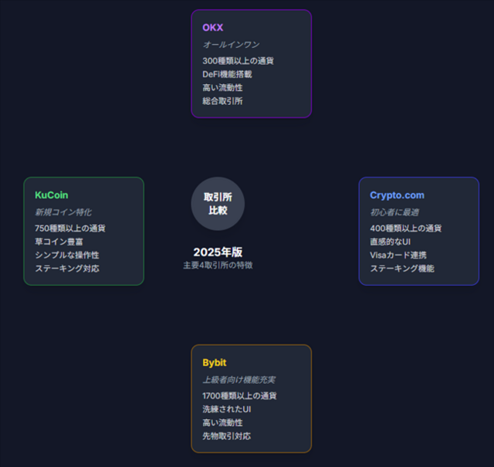Select the 2025年版 title text
494x467 pixels.
(x=218, y=252)
